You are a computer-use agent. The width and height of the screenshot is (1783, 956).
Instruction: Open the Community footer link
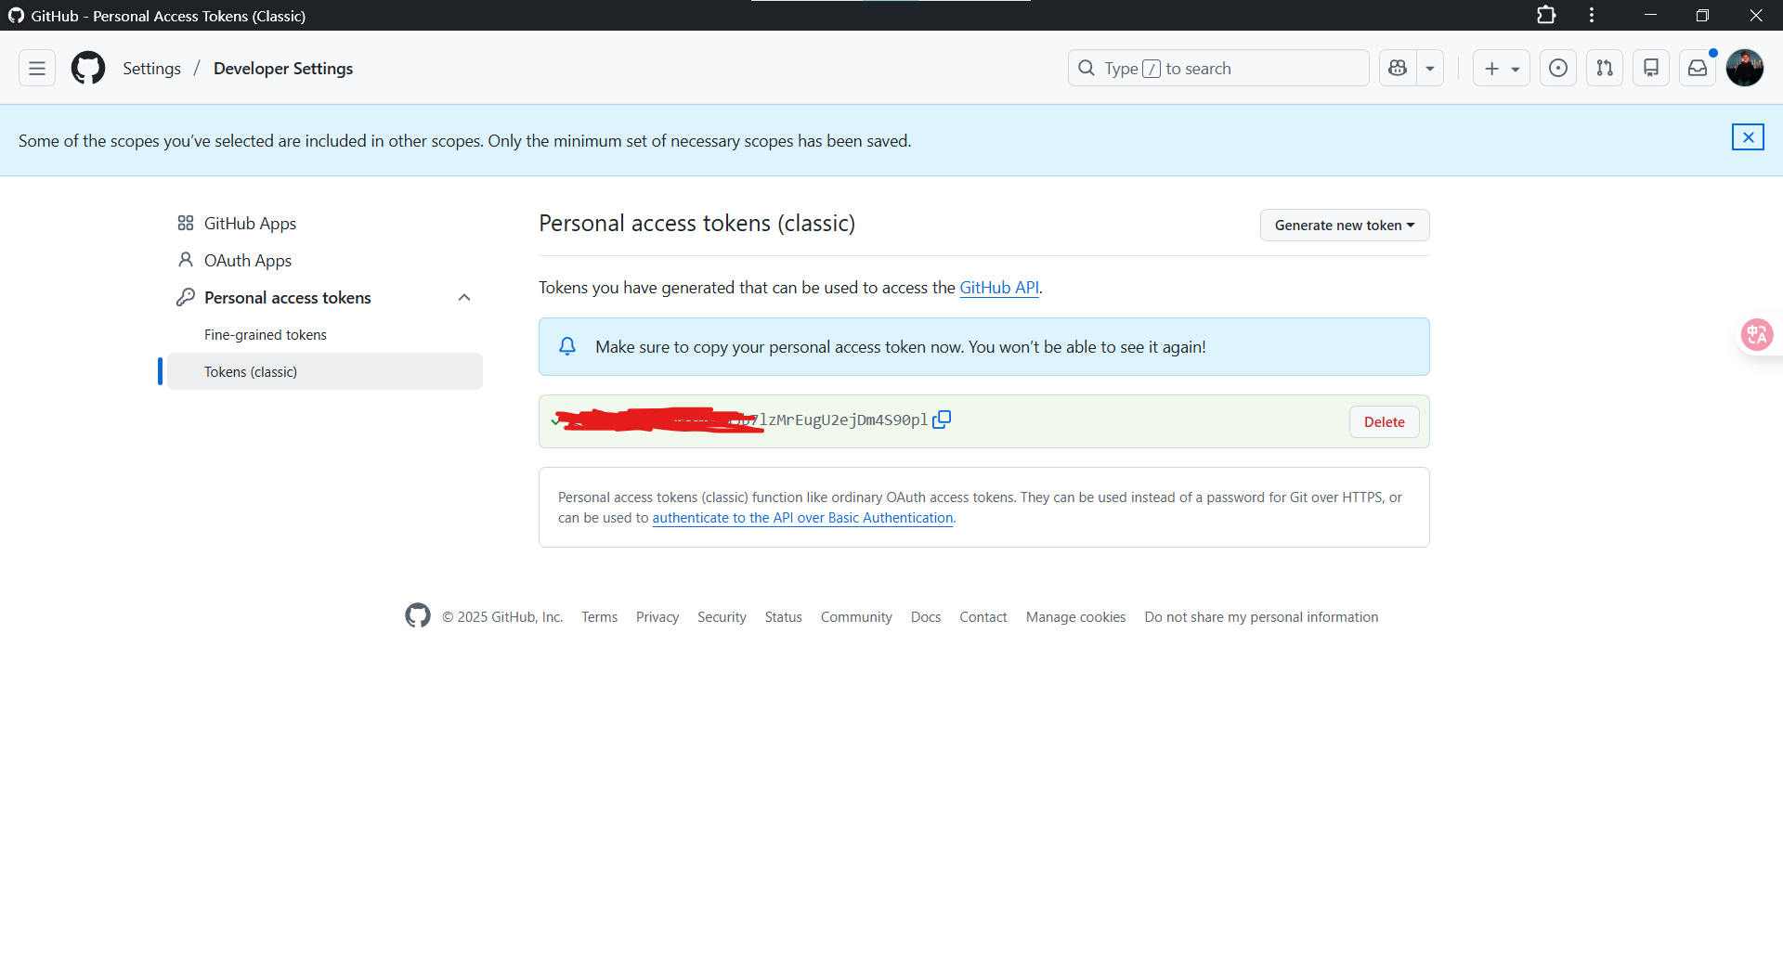[x=856, y=617]
